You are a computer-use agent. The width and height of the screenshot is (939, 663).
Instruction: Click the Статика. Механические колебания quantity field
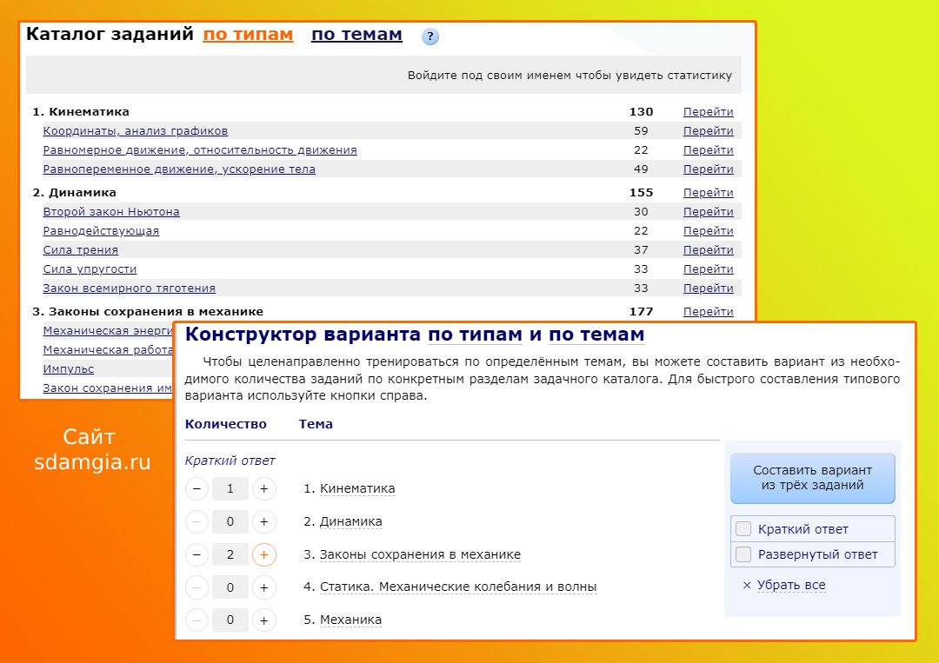230,587
